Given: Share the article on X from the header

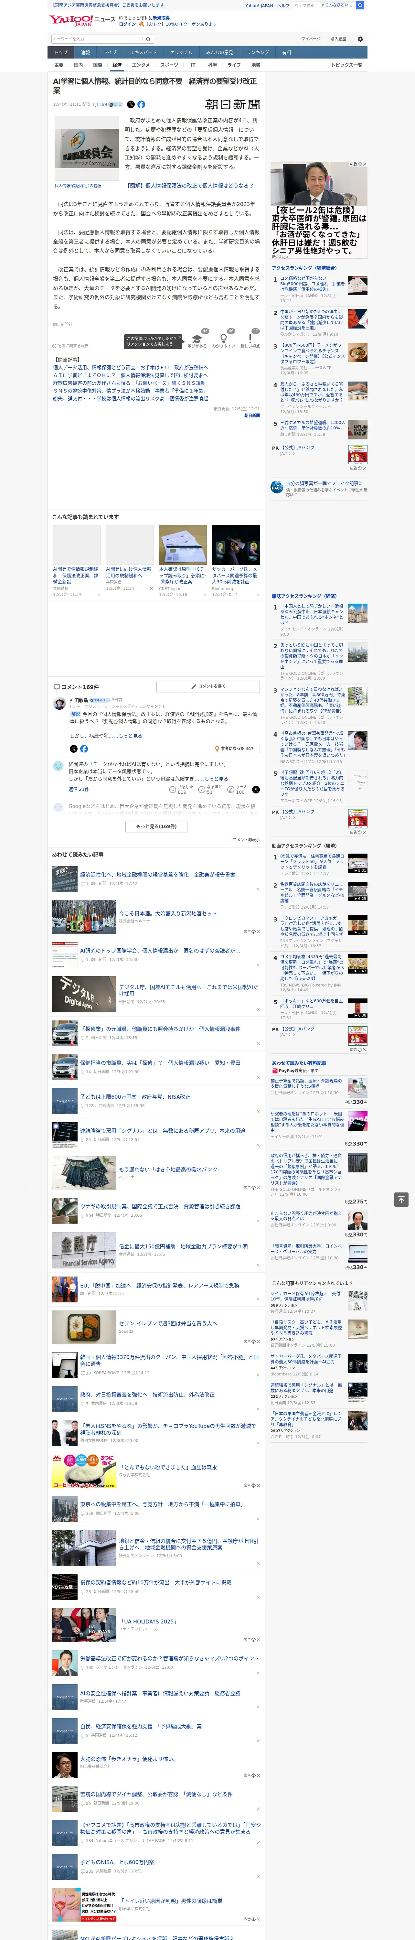Looking at the screenshot, I should tap(130, 105).
